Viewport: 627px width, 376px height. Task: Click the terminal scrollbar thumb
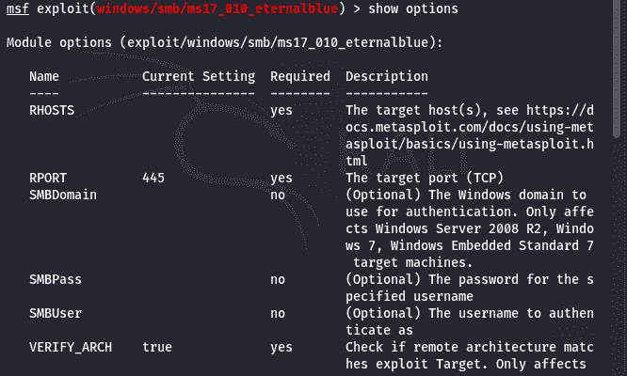617,69
